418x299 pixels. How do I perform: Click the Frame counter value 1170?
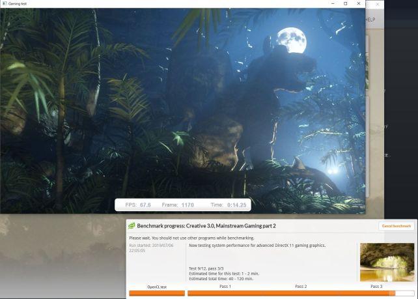pyautogui.click(x=188, y=205)
